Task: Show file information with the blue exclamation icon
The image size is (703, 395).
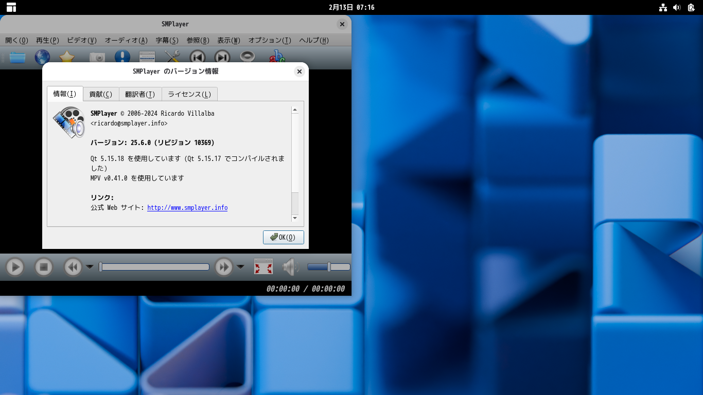Action: coord(122,57)
